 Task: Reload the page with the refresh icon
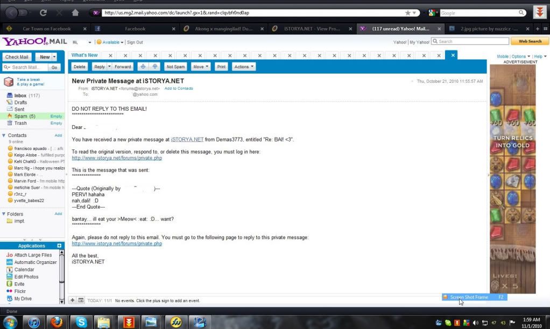[43, 12]
